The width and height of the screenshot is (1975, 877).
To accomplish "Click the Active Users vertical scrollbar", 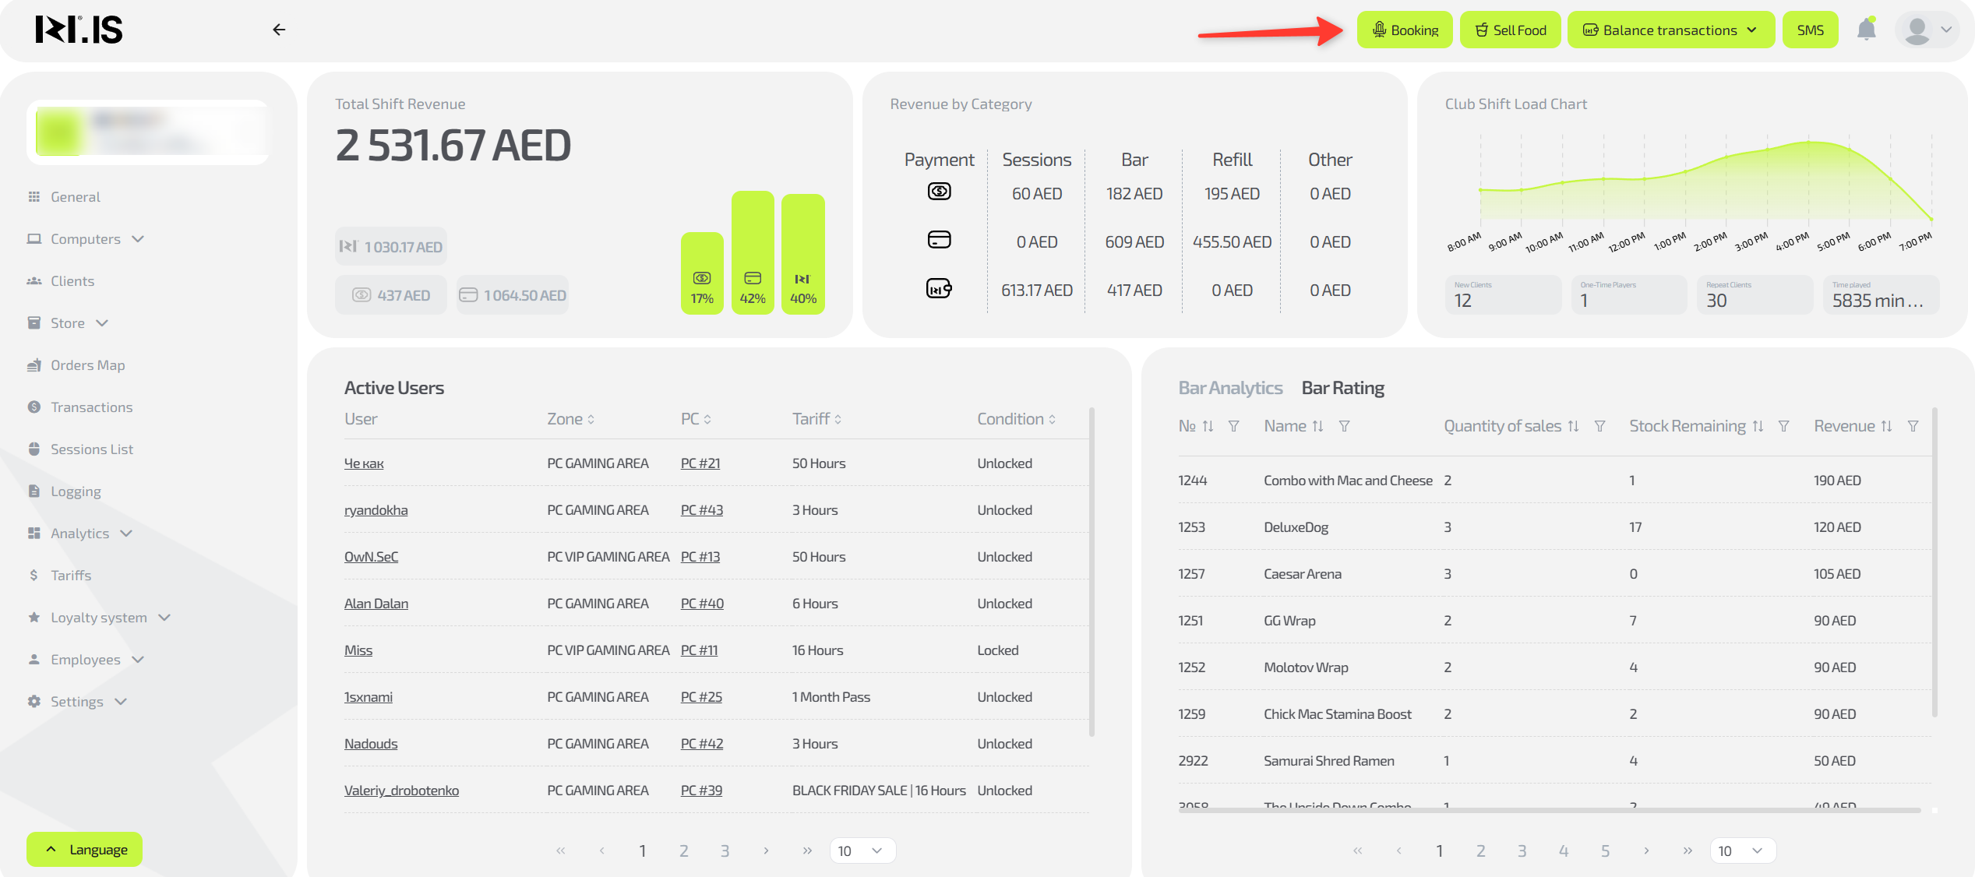I will (x=1092, y=572).
